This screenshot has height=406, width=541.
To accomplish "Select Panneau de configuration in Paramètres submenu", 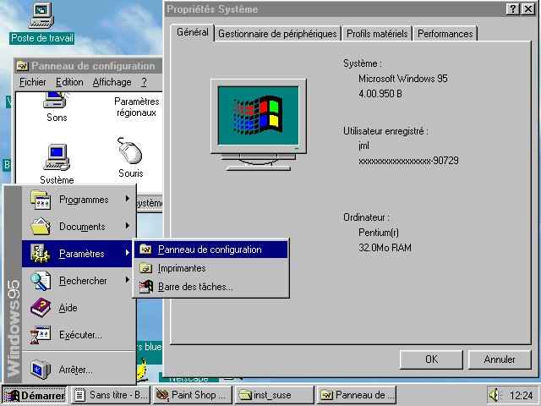I will [x=210, y=250].
